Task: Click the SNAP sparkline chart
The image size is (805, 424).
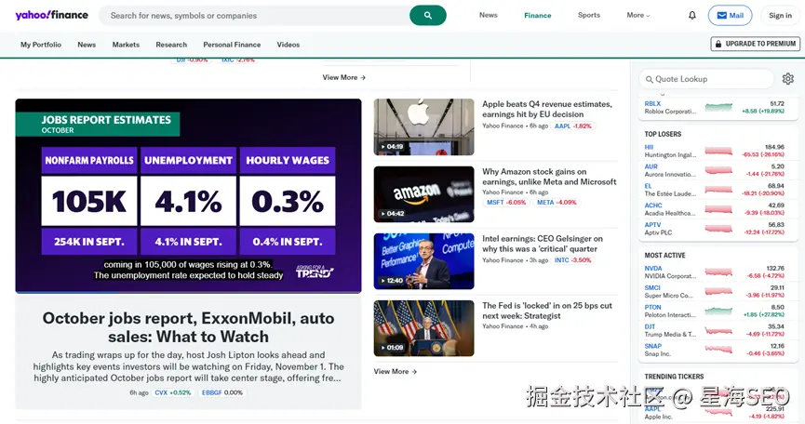Action: 718,350
